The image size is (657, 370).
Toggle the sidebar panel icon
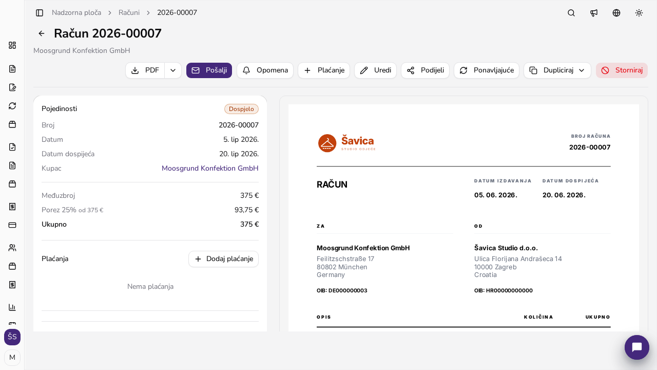coord(40,13)
